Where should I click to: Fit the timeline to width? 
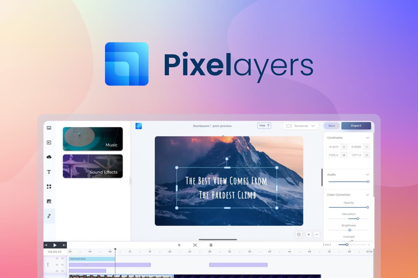pos(327,245)
